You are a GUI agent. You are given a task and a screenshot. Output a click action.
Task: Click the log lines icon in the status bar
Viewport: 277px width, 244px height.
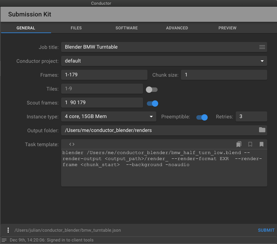[4, 240]
